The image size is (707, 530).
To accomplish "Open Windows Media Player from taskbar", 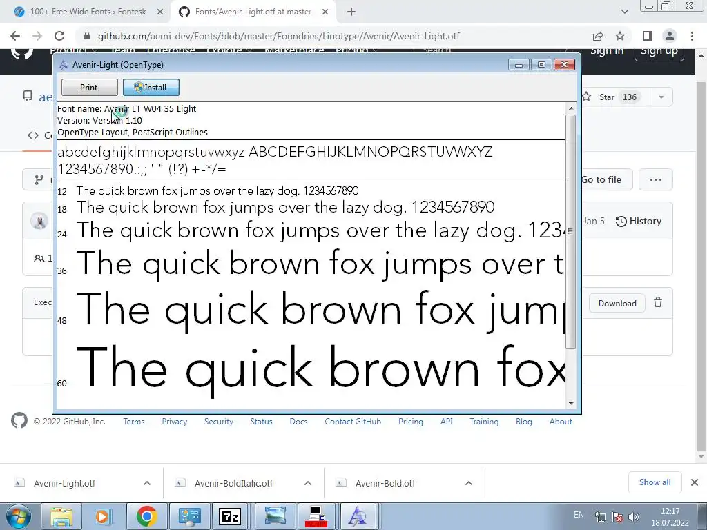I will 104,516.
